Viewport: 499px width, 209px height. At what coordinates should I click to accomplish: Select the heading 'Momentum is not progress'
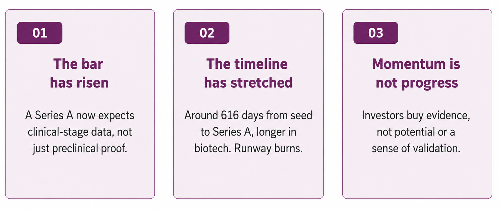[417, 73]
